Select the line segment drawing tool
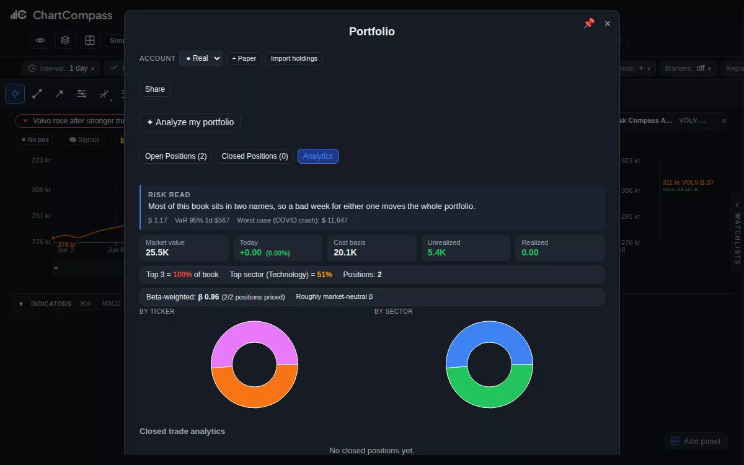The width and height of the screenshot is (744, 465). pos(37,94)
